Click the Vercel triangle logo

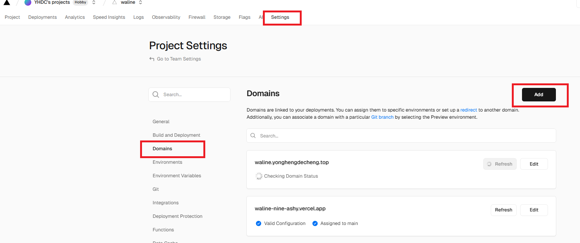click(7, 3)
